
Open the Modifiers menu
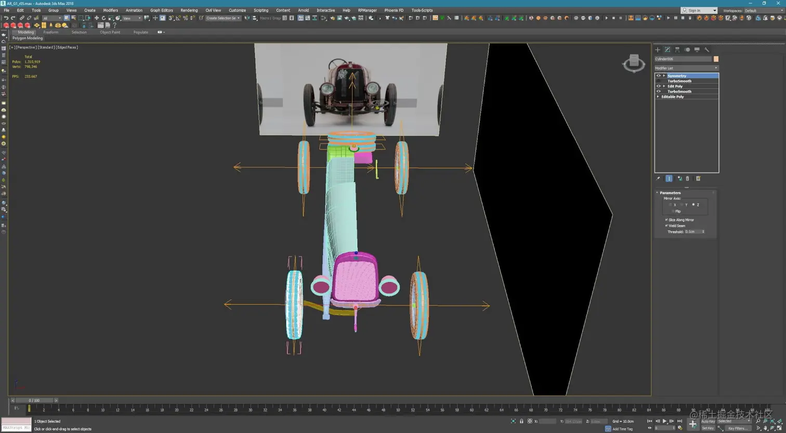click(x=110, y=10)
